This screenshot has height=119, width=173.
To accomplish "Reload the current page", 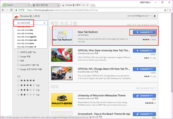I will coord(11,10).
